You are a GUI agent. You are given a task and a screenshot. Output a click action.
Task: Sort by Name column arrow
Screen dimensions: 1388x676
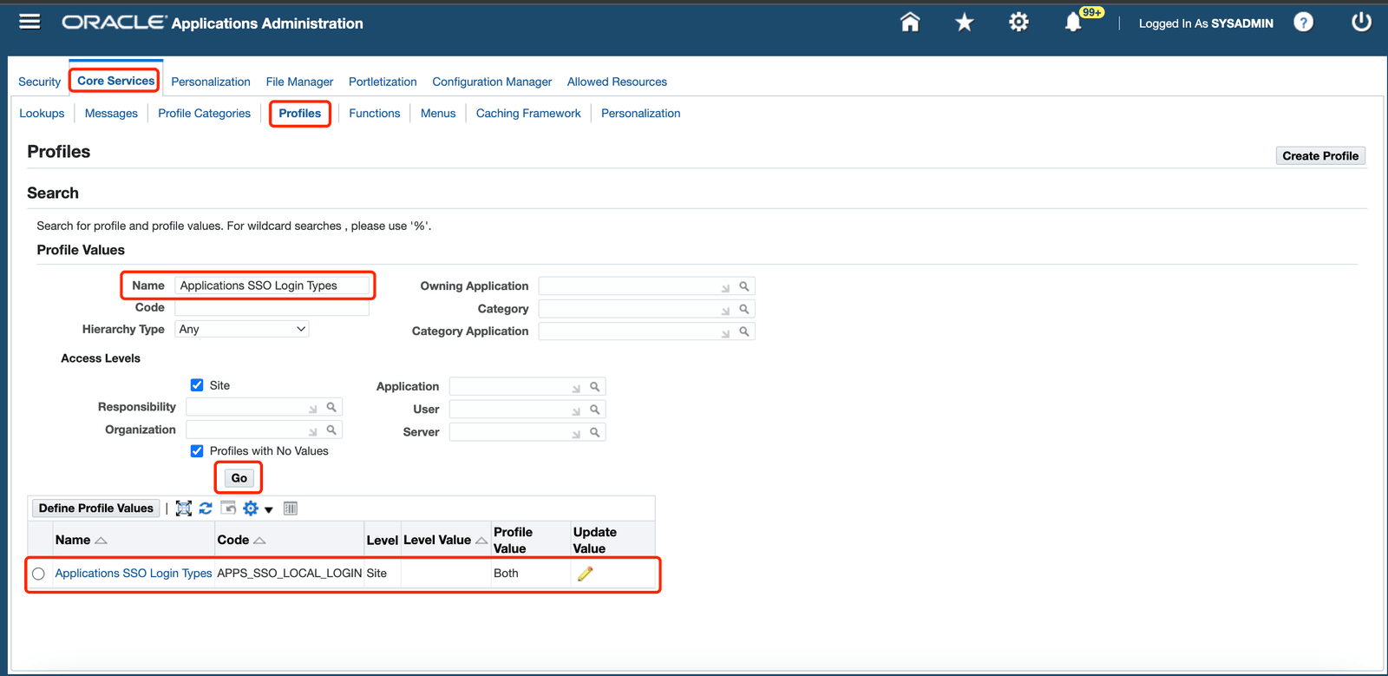pos(101,541)
